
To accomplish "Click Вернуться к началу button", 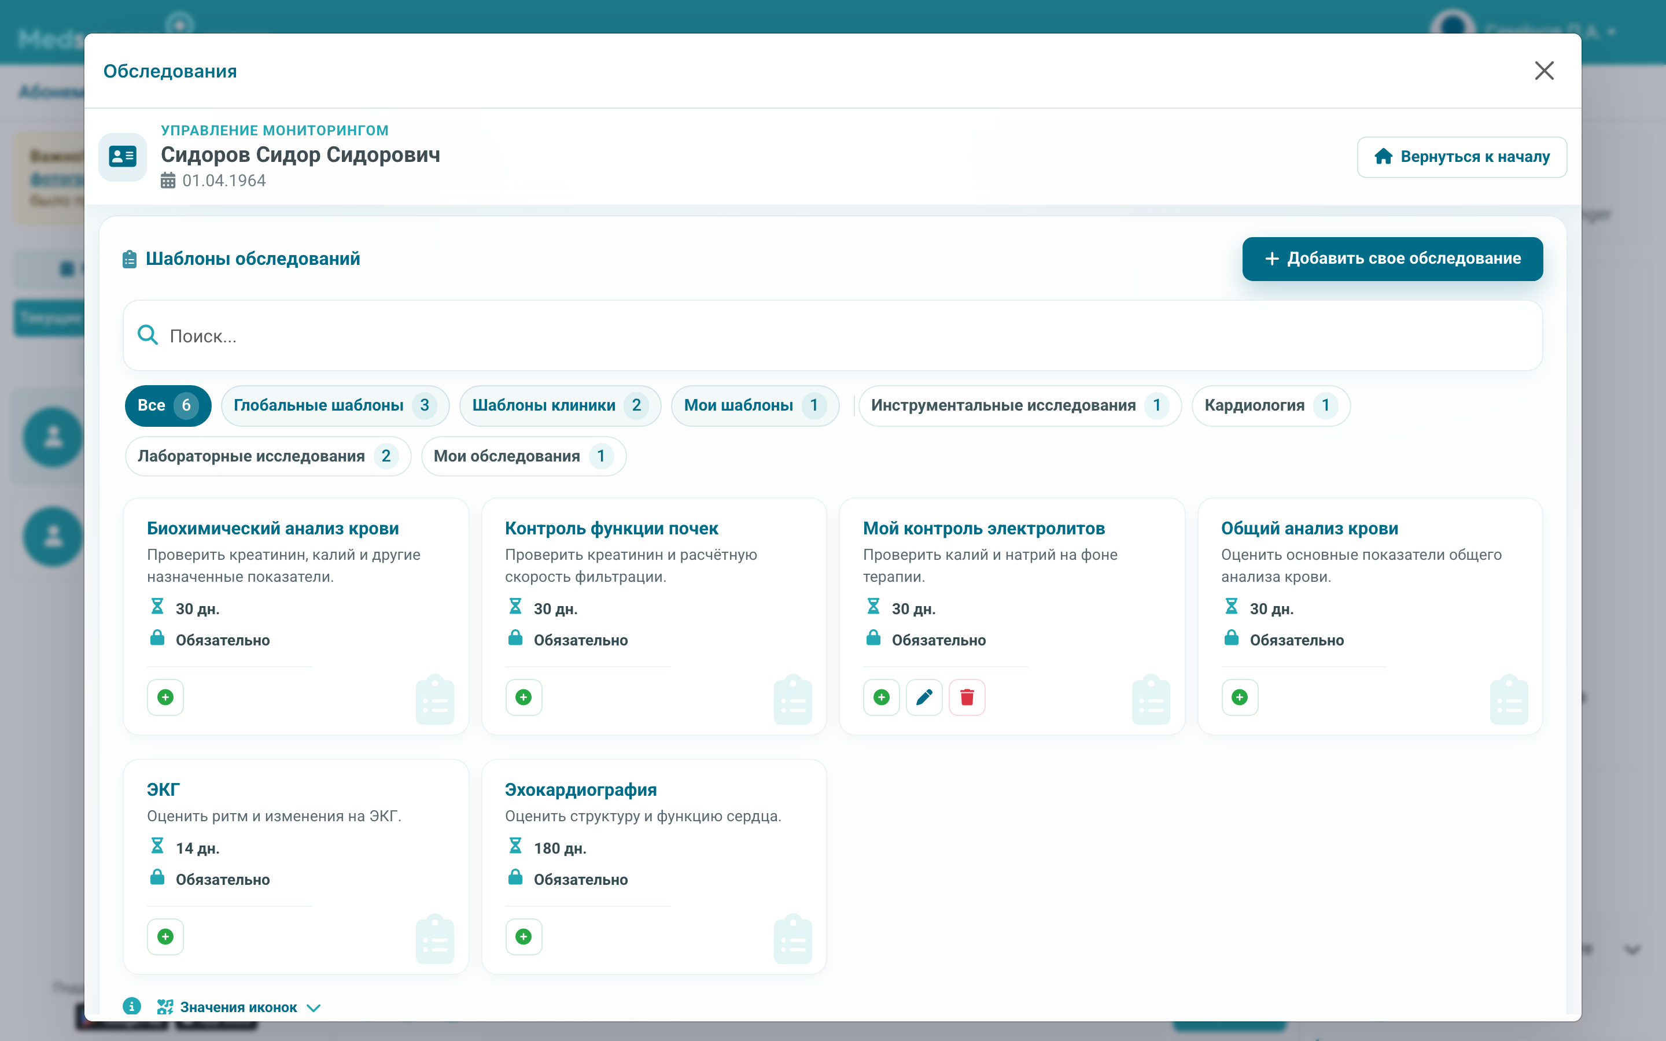I will click(x=1462, y=157).
